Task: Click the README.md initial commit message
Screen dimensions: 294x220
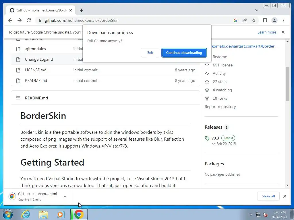Action: tap(85, 80)
